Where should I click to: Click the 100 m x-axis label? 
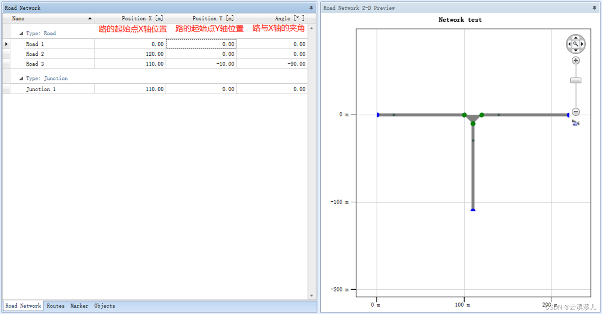click(462, 305)
